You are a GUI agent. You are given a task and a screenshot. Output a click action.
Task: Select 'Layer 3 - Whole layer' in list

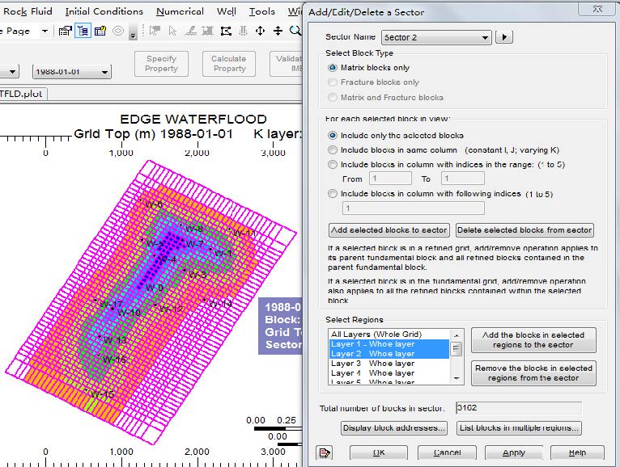click(372, 364)
